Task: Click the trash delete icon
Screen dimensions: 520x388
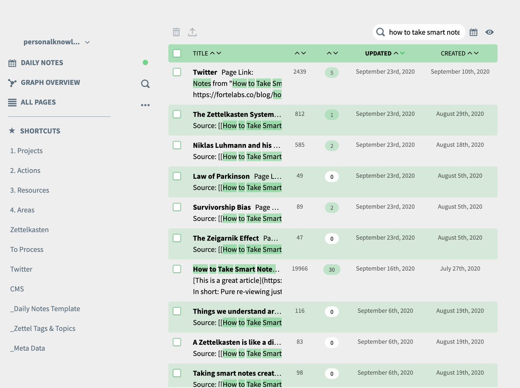Action: tap(176, 32)
